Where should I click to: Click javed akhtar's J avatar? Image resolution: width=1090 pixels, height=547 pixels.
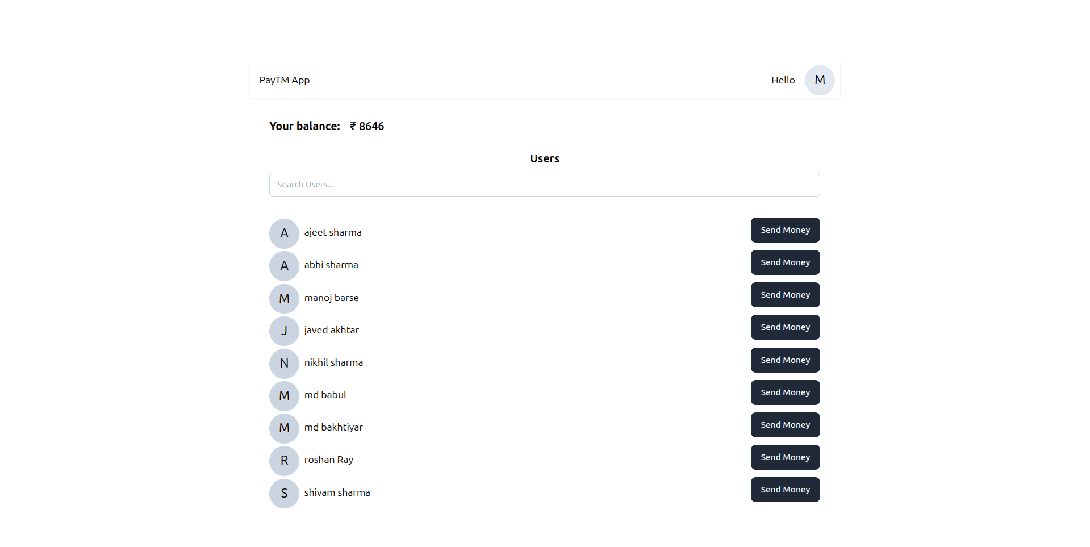[284, 331]
